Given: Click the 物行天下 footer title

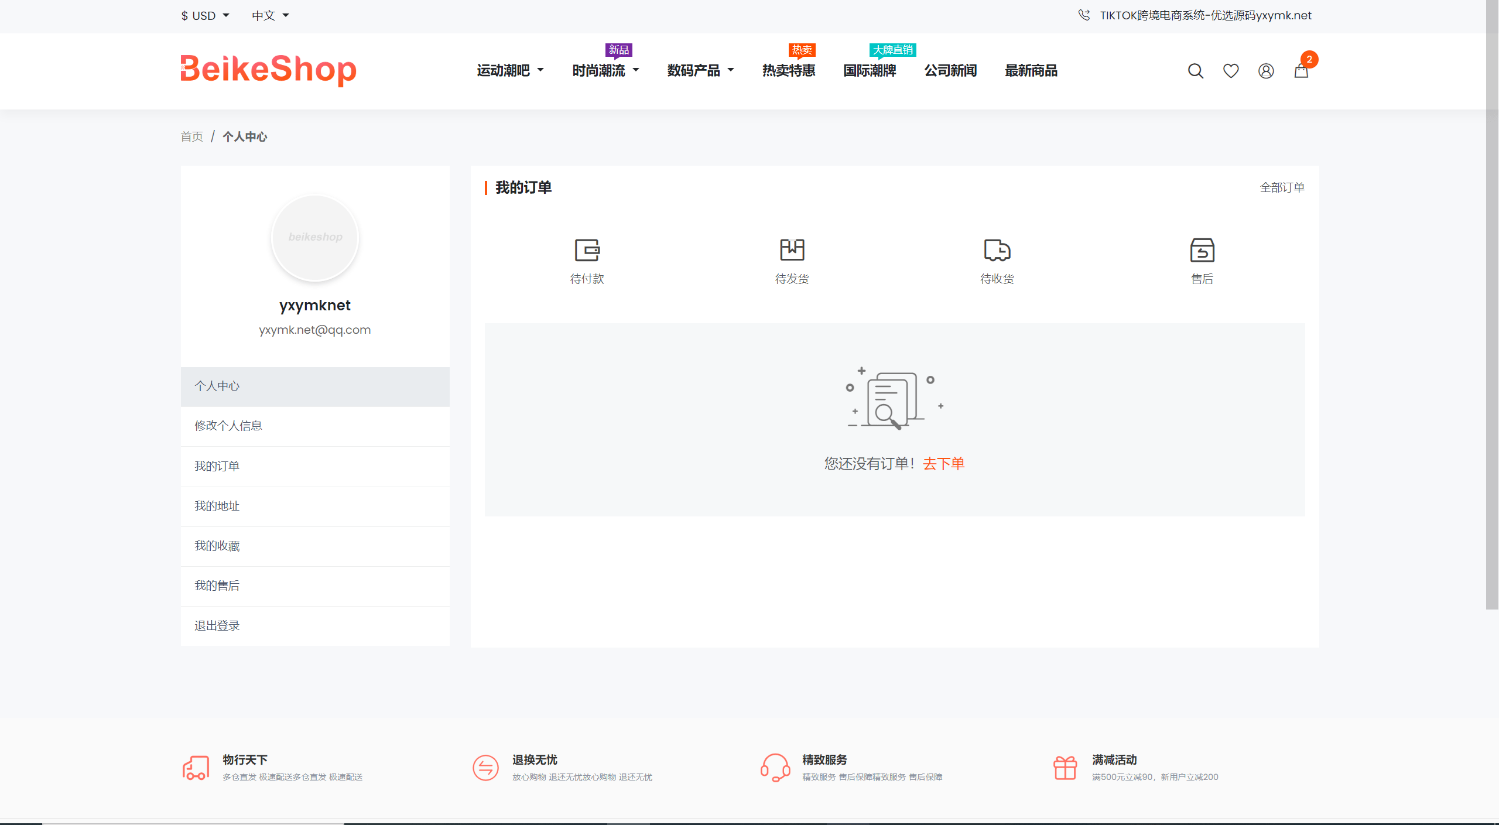Looking at the screenshot, I should (245, 760).
